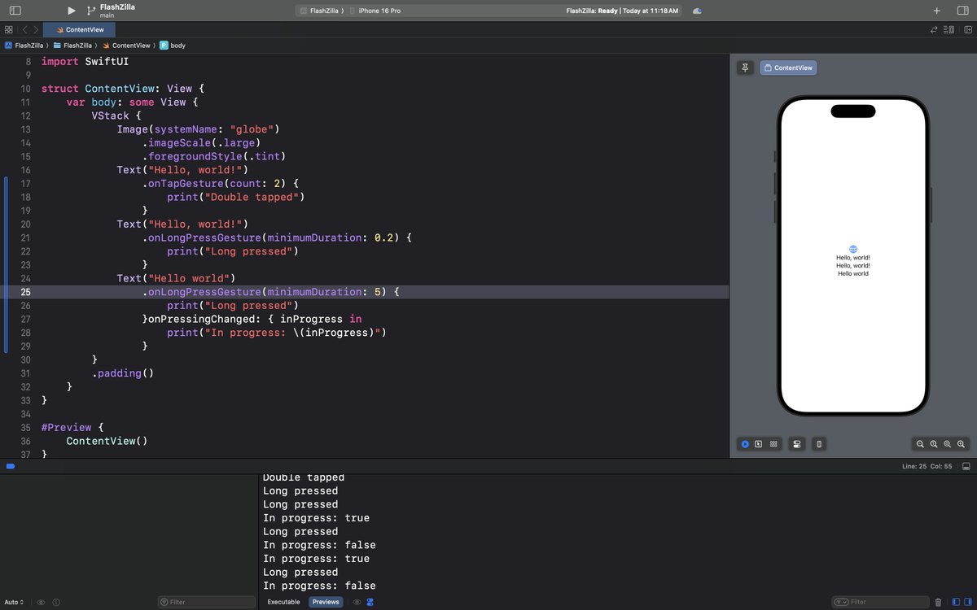Switch console to Executable output

(x=283, y=602)
